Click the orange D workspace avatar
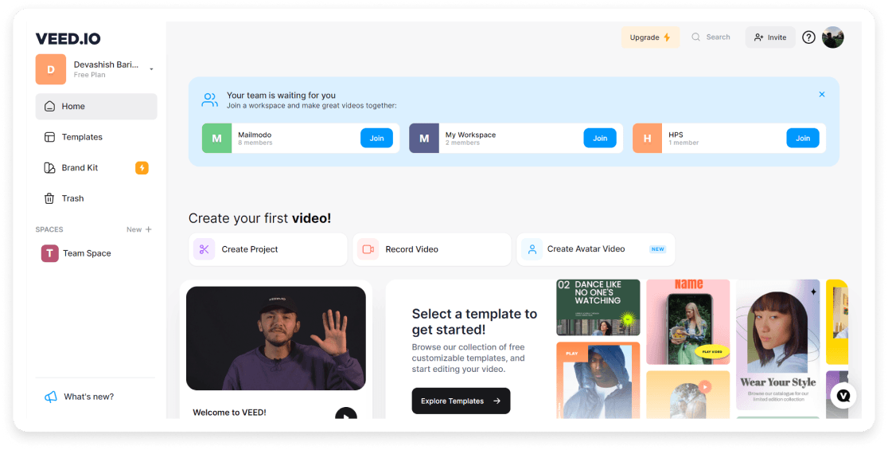 point(51,69)
